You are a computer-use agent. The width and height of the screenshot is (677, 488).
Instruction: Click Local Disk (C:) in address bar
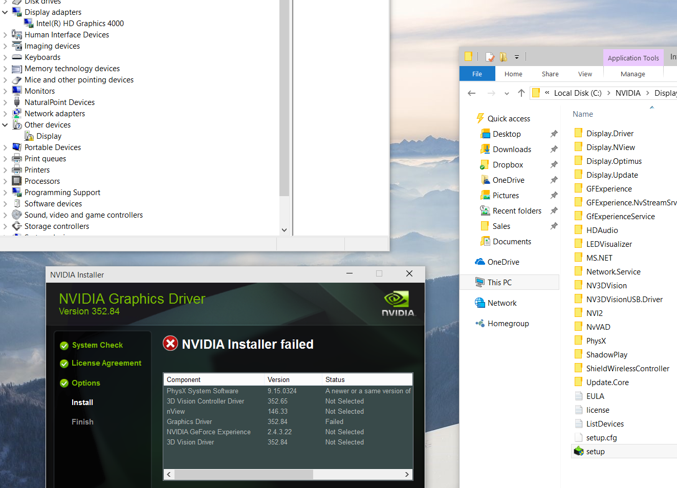[x=578, y=93]
